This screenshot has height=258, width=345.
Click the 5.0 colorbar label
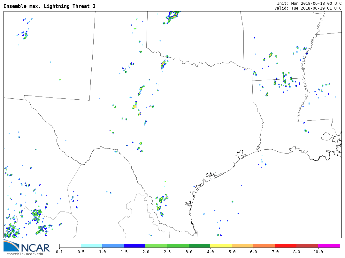pos(232,252)
